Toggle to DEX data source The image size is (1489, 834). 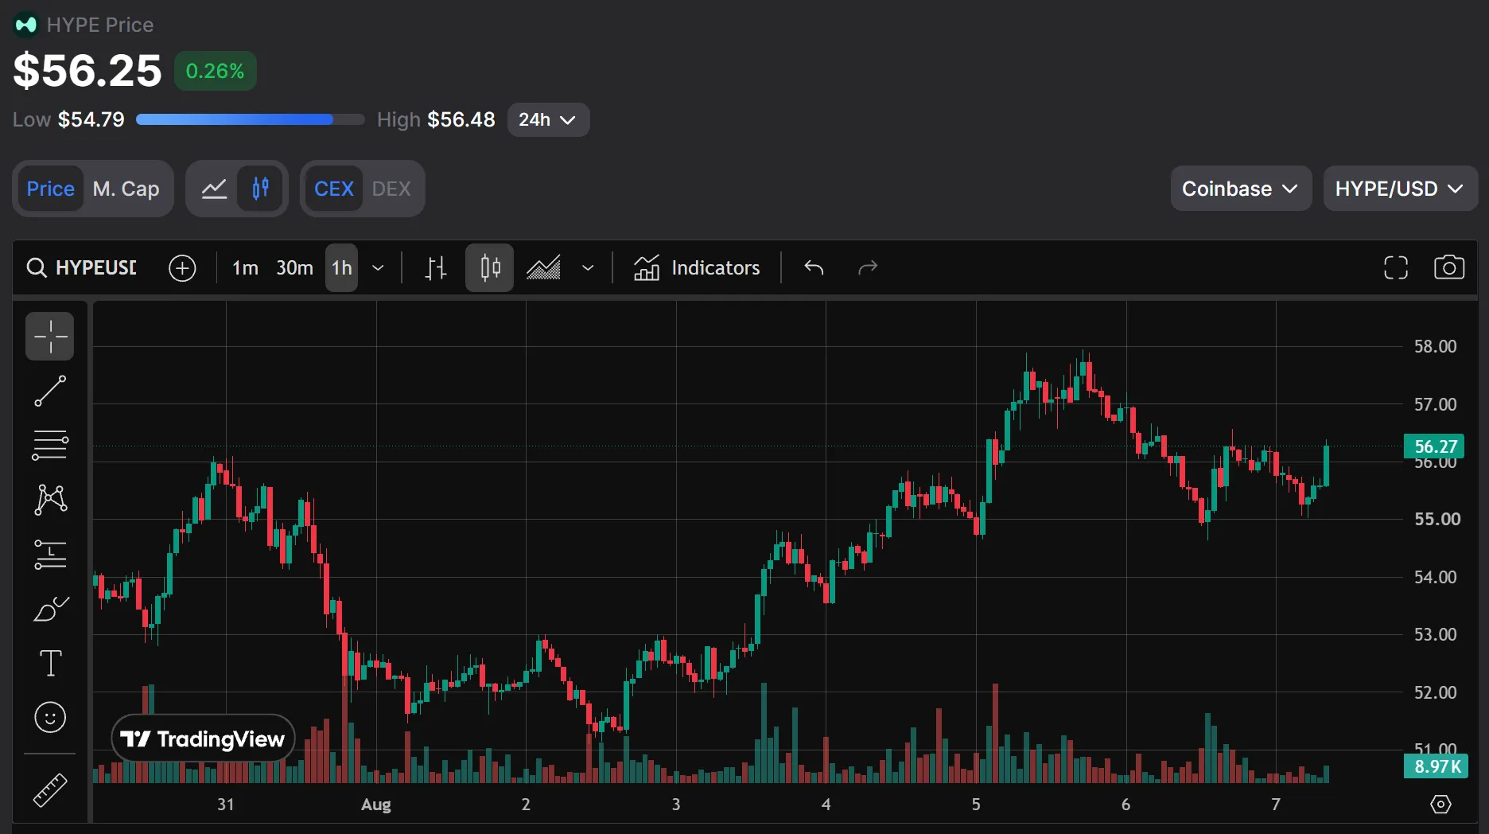[x=391, y=189]
